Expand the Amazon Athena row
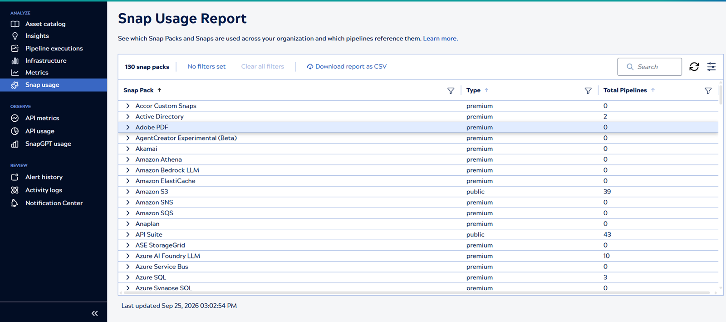The width and height of the screenshot is (726, 322). click(x=128, y=159)
